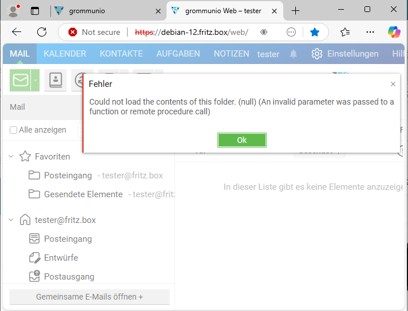Select the Entwürfe folder
Screen dimensions: 408x311
click(x=61, y=258)
